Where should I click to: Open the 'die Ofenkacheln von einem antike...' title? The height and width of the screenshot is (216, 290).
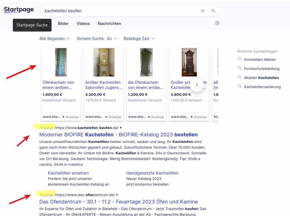click(x=145, y=85)
